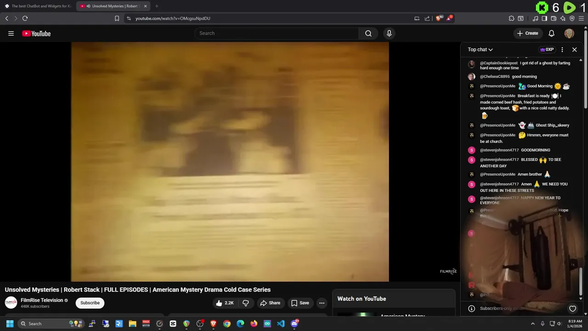The width and height of the screenshot is (588, 331).
Task: Click the chat info icon beside Subscribers-only
Action: click(471, 308)
